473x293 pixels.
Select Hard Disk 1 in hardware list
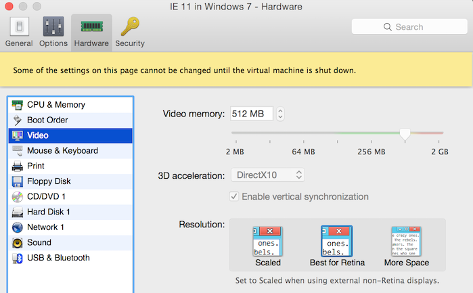[70, 212]
